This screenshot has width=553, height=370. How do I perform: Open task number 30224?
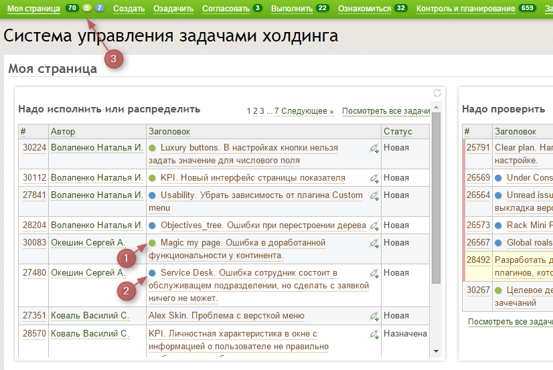pyautogui.click(x=34, y=148)
